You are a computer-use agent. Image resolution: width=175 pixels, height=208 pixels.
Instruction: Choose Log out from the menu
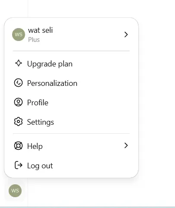tap(71, 165)
